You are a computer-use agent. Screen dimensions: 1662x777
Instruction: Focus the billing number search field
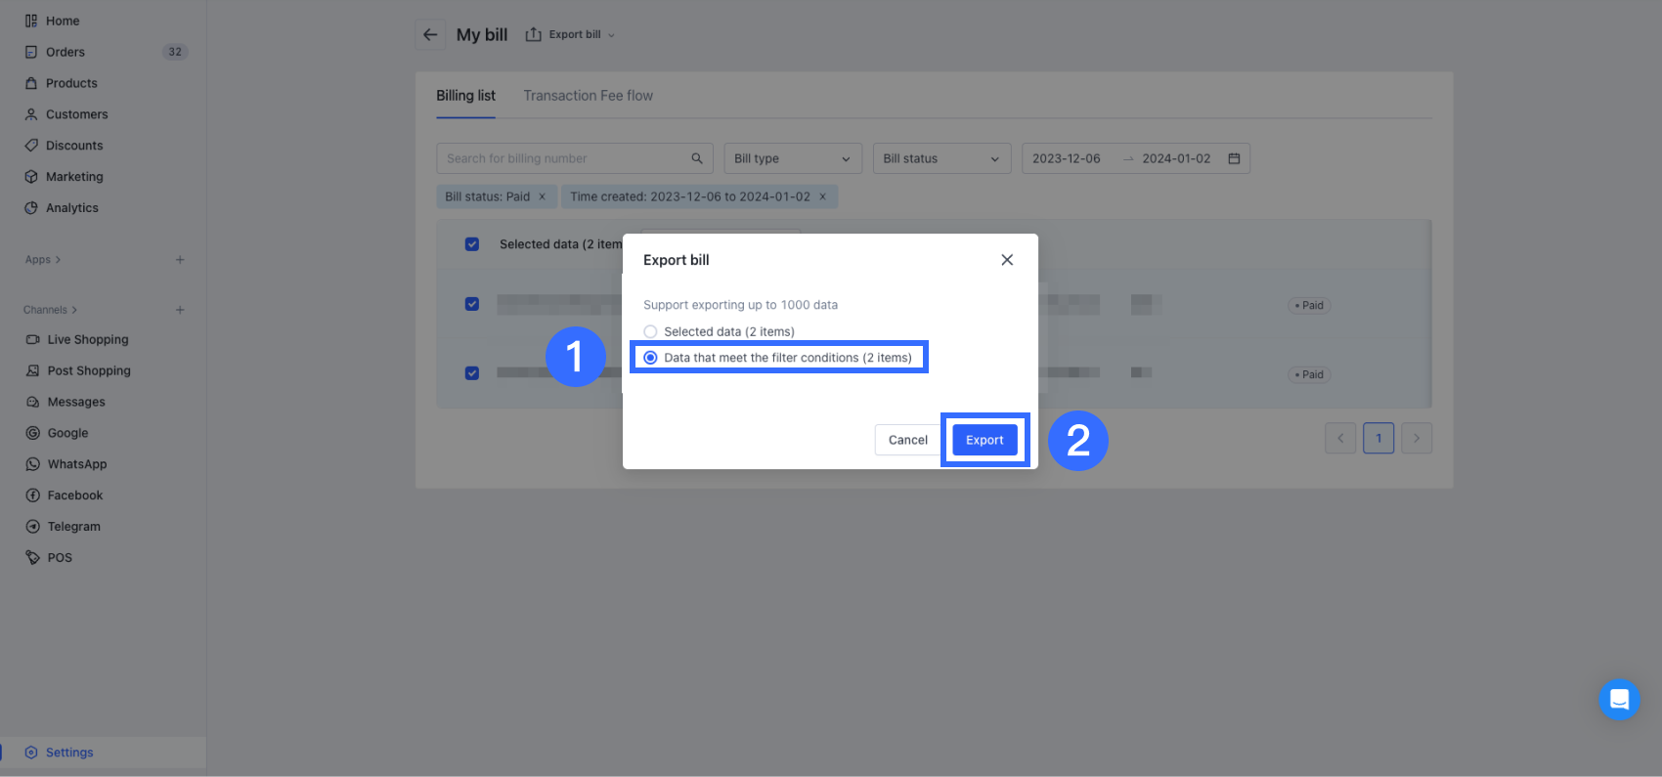(x=575, y=158)
